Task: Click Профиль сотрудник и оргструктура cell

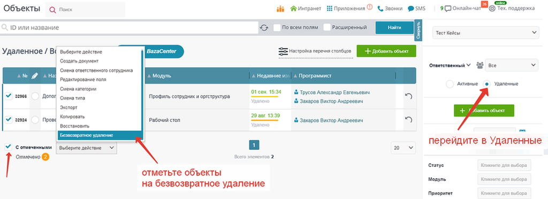Action: [189, 96]
